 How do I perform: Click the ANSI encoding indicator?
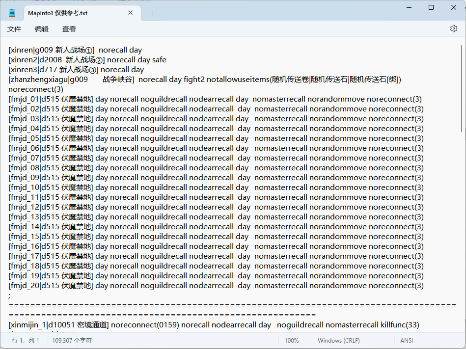click(407, 340)
